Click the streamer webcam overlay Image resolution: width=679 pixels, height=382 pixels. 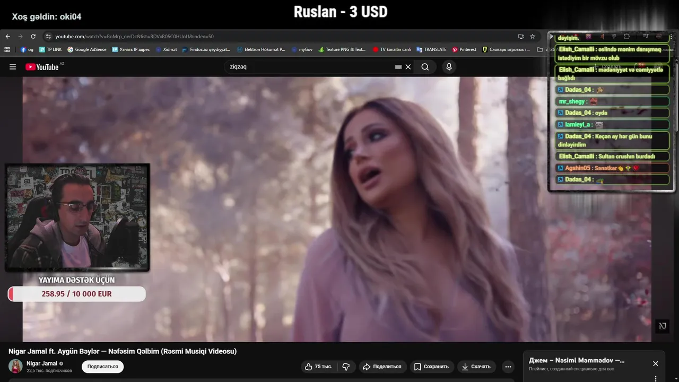click(x=77, y=218)
